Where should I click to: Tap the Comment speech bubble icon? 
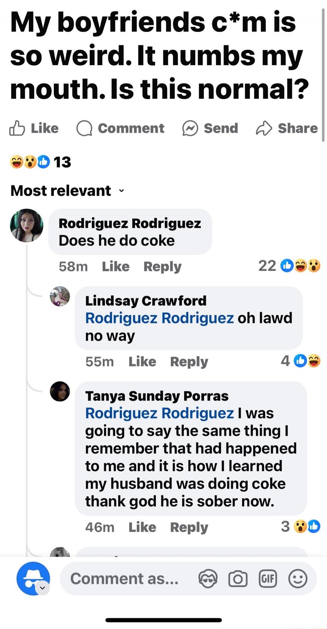click(84, 128)
